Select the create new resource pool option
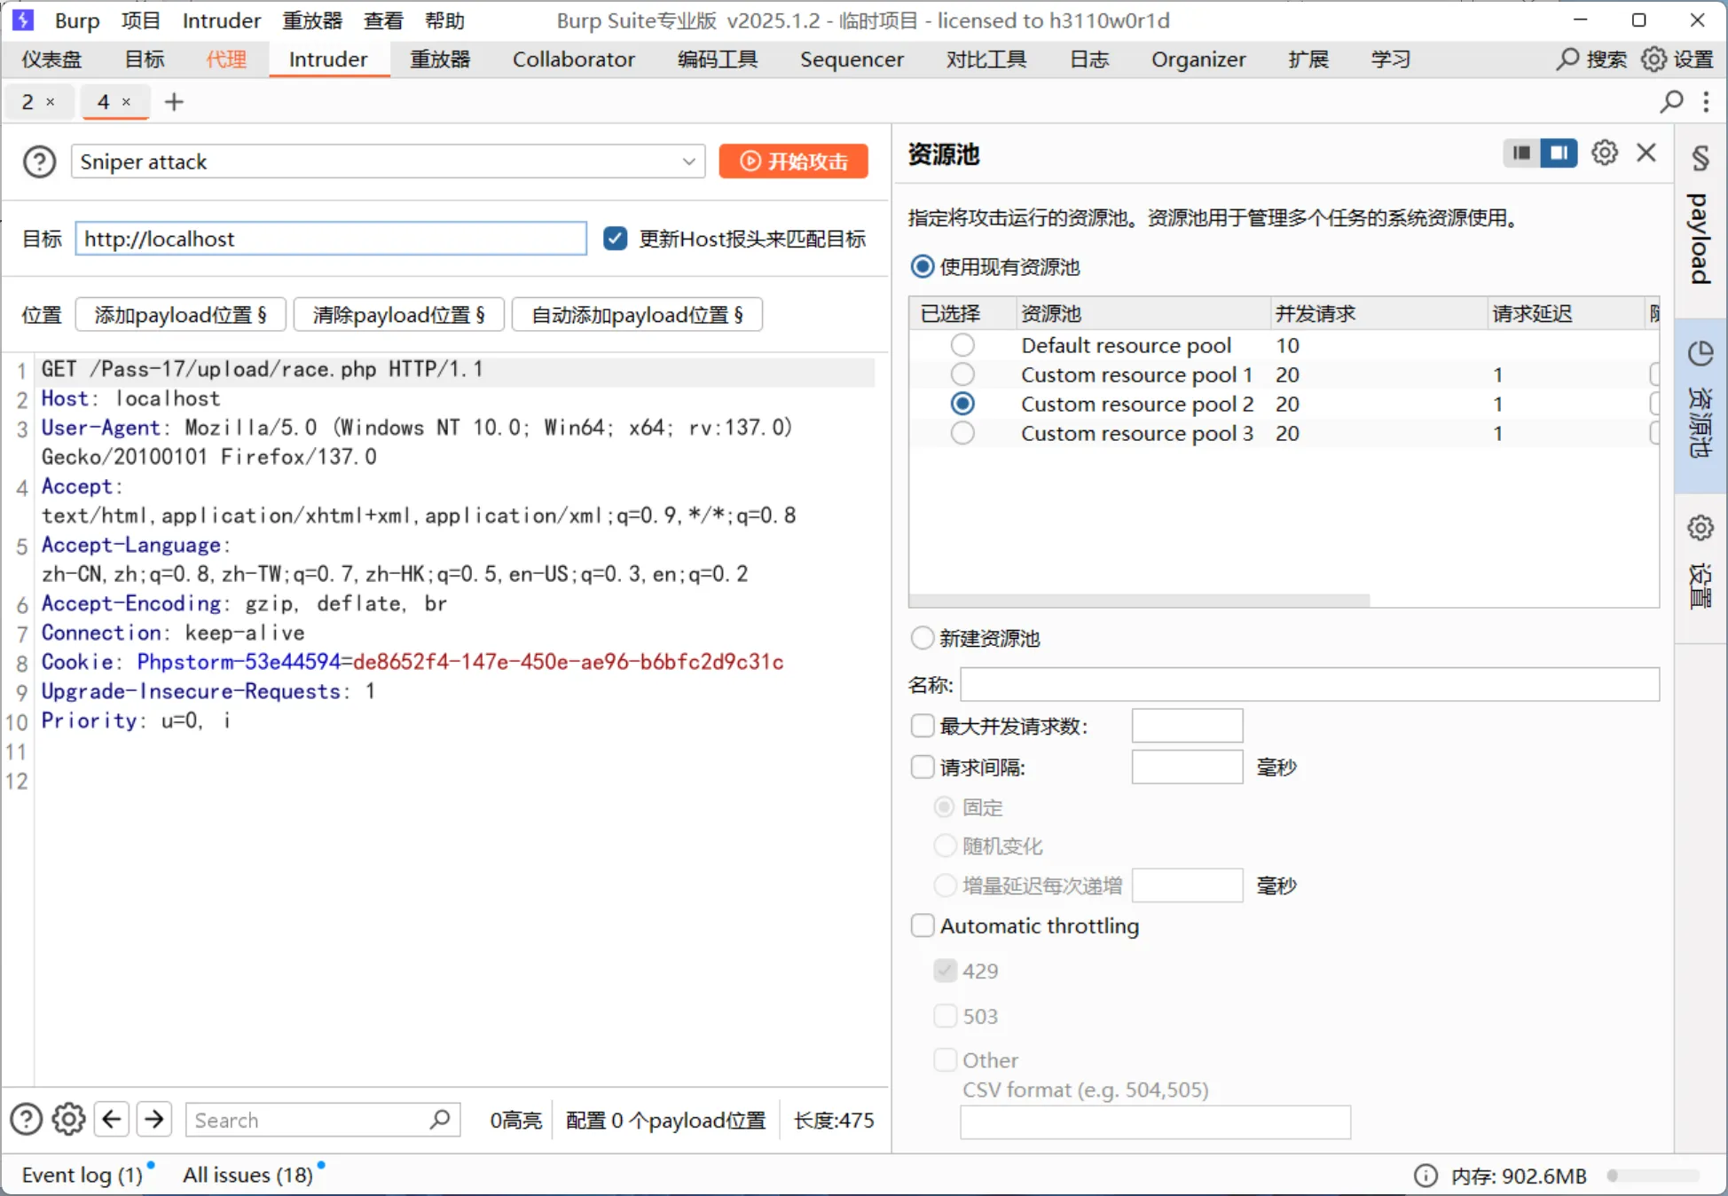 tap(923, 638)
